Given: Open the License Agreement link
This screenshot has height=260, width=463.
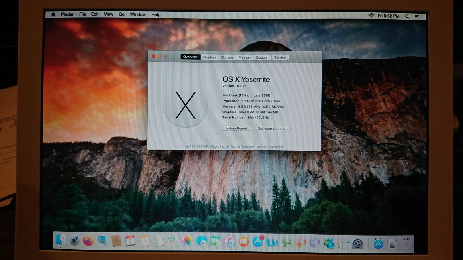Looking at the screenshot, I should (x=269, y=147).
